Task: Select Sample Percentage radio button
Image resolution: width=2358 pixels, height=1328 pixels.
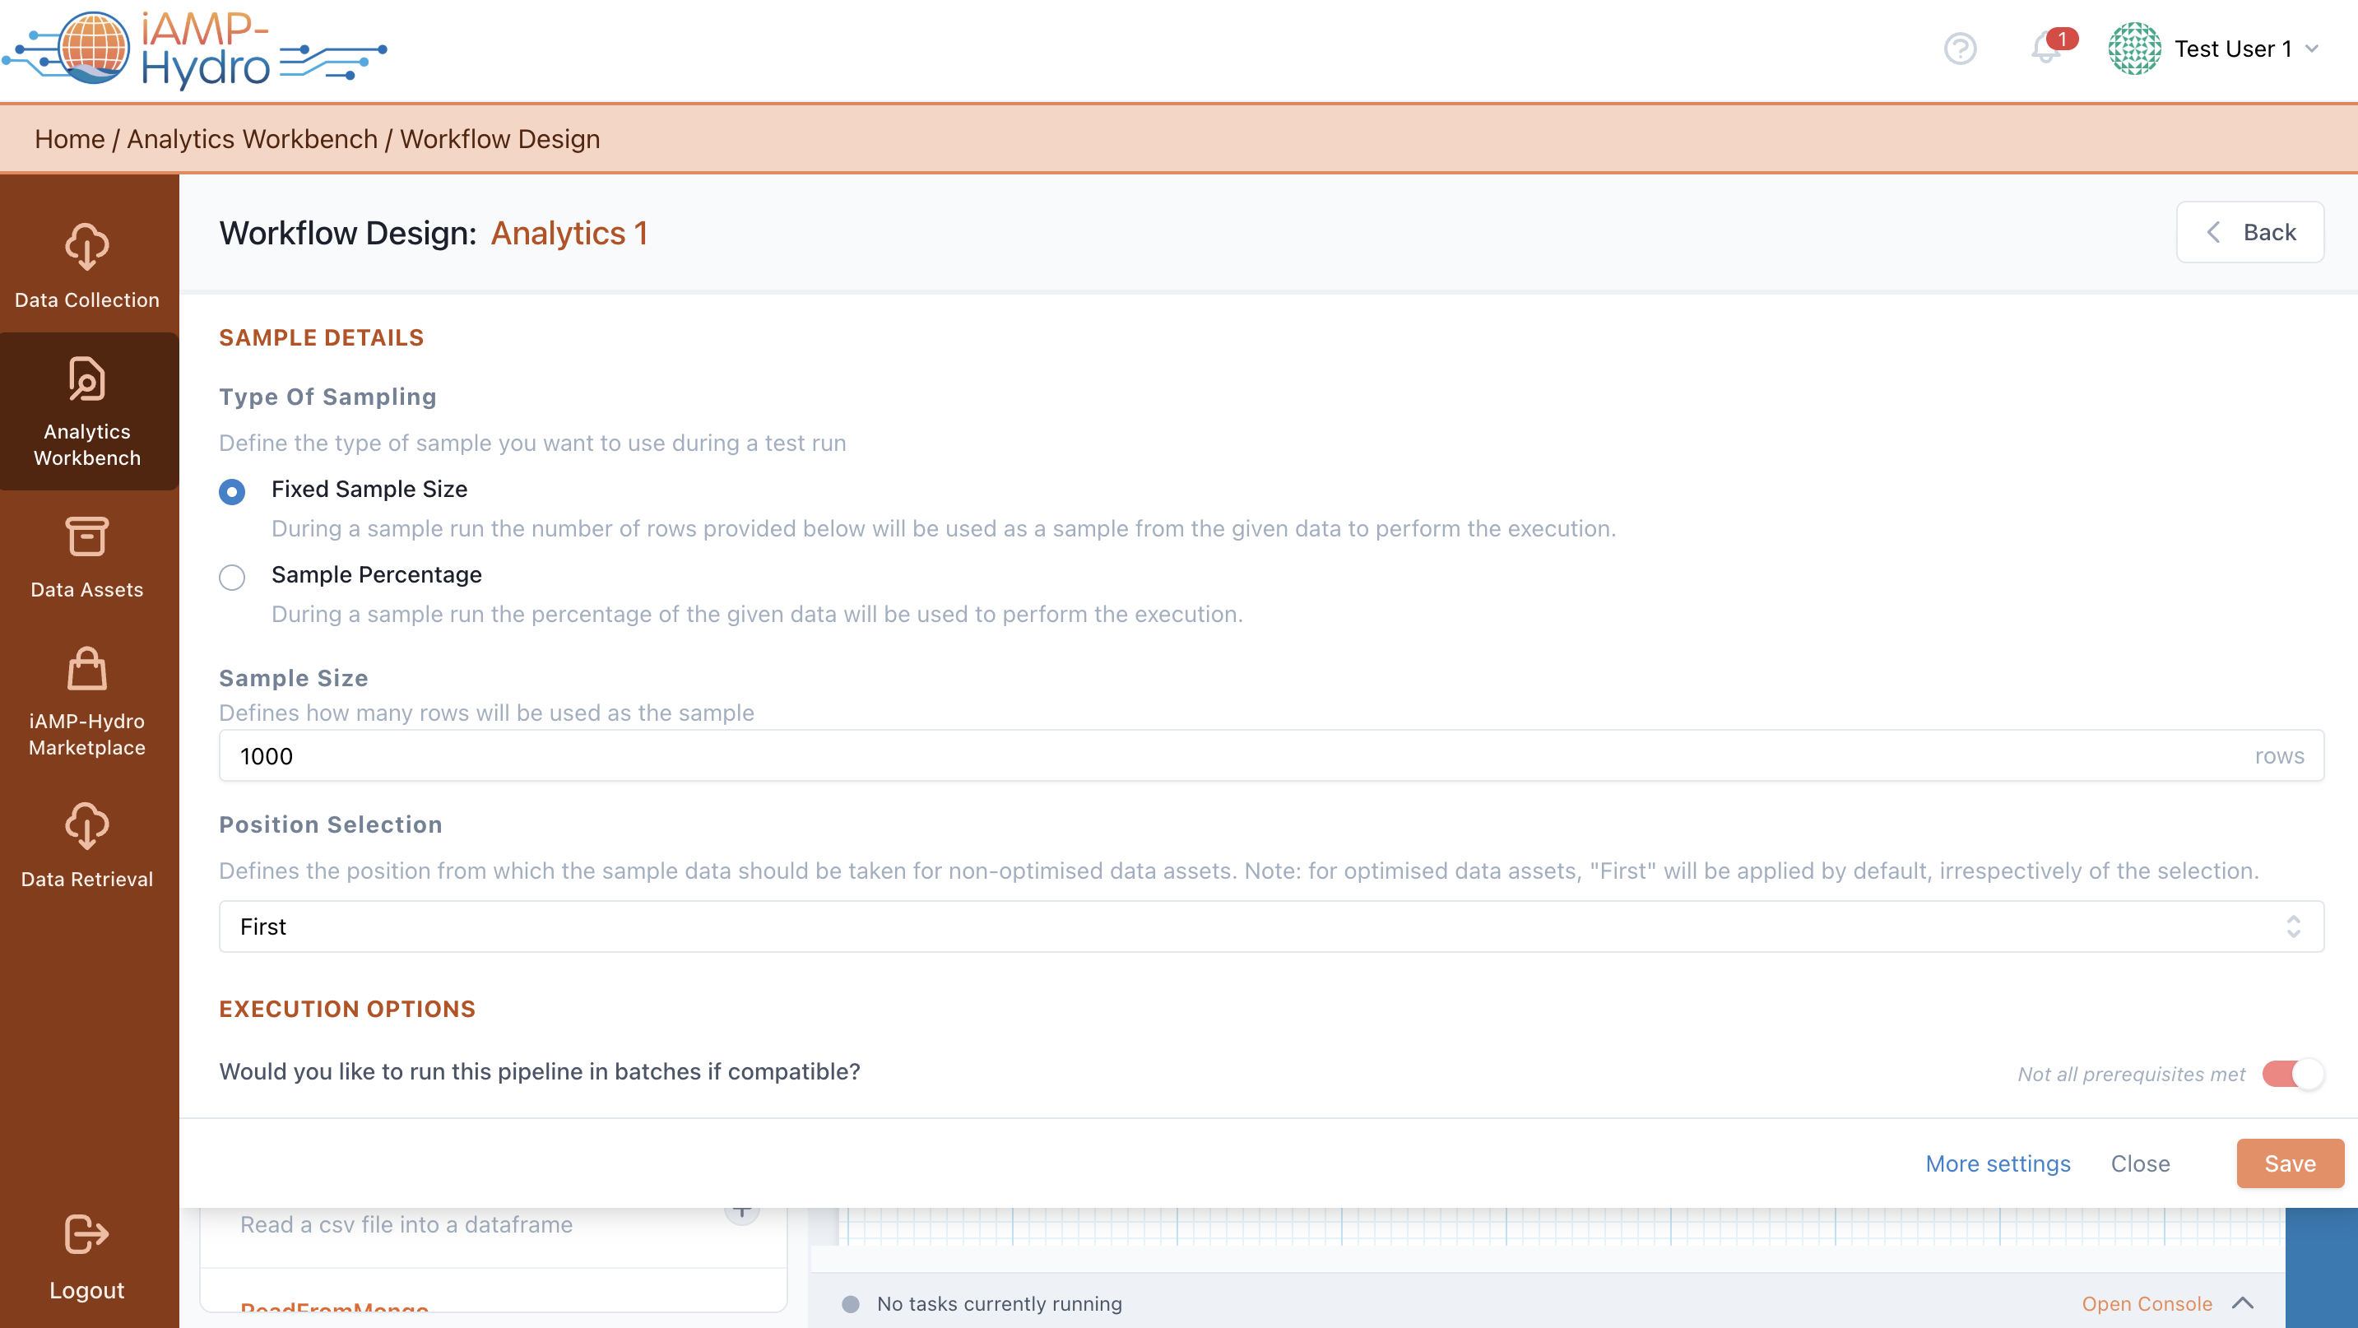Action: coord(231,578)
